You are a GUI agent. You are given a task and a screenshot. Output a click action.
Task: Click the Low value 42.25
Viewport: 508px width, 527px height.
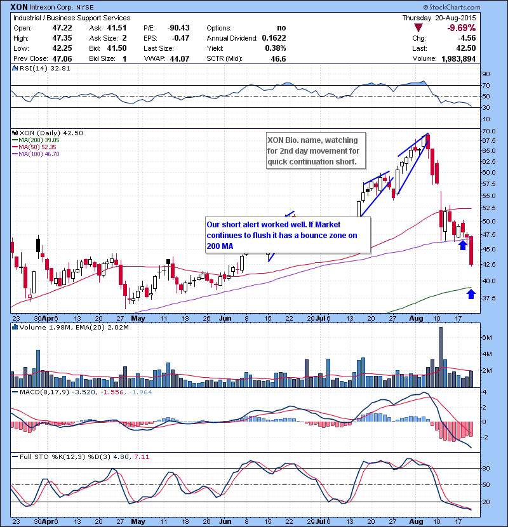pyautogui.click(x=62, y=48)
